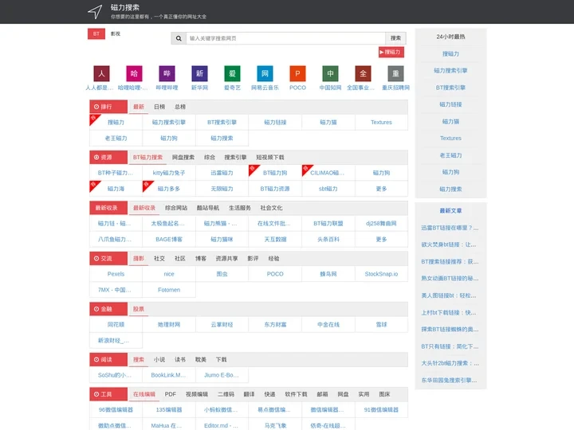
Task: Open the 上村bt下载链接 article
Action: pos(449,313)
